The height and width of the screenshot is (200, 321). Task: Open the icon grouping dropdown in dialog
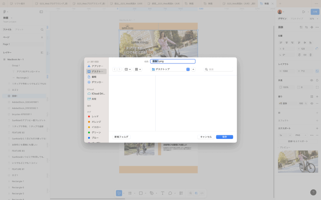pyautogui.click(x=138, y=69)
